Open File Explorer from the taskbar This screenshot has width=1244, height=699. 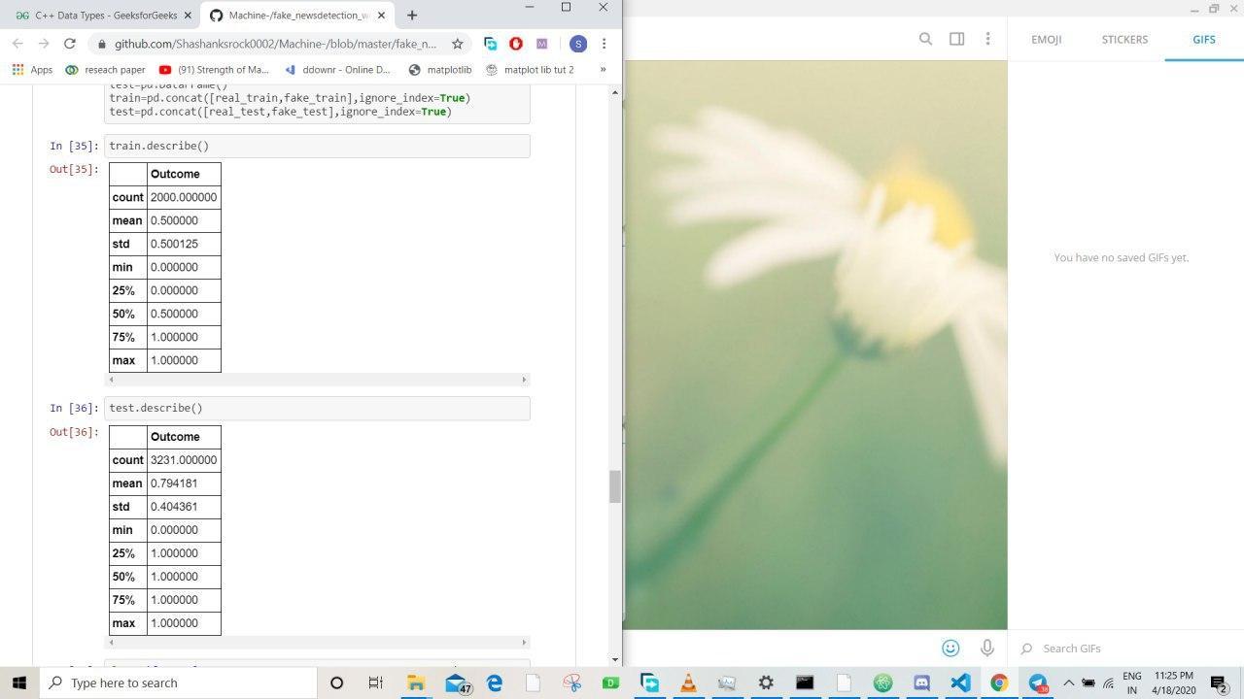pos(415,682)
